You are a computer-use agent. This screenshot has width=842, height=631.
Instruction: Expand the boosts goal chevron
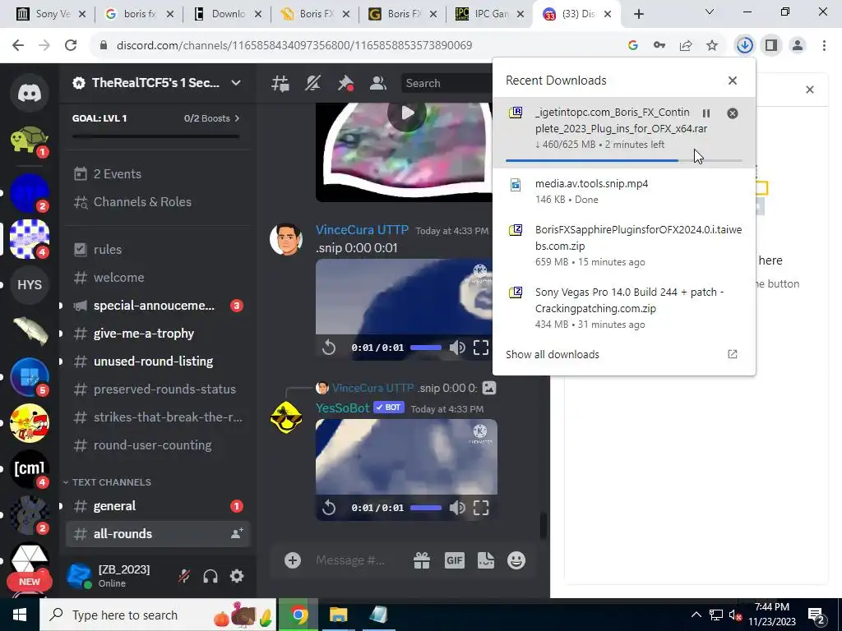tap(238, 118)
